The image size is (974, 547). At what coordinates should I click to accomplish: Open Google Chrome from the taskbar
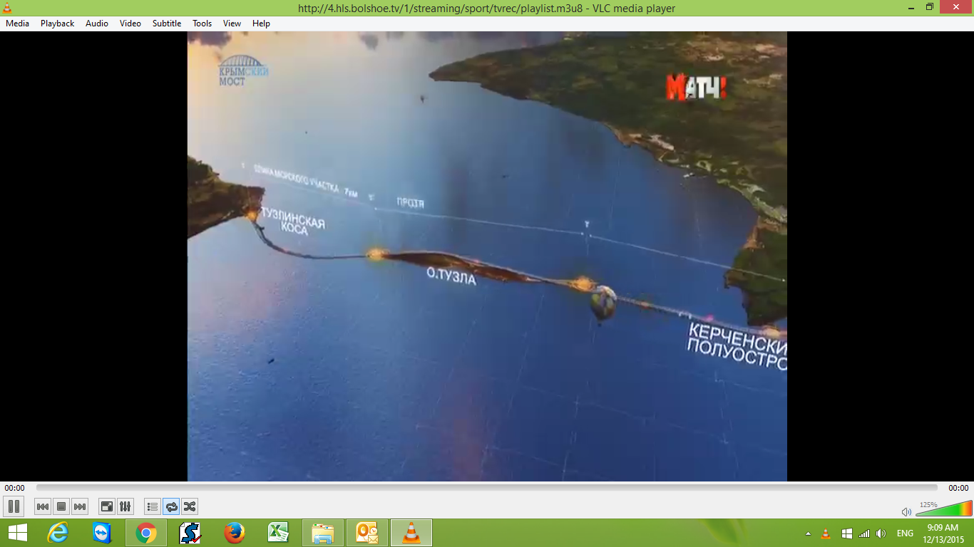tap(146, 533)
